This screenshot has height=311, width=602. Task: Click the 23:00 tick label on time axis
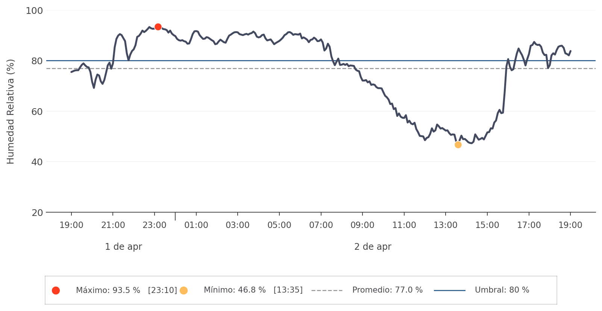point(155,225)
